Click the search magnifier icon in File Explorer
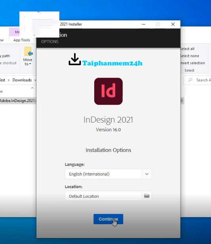This screenshot has width=211, height=244. pos(190,80)
